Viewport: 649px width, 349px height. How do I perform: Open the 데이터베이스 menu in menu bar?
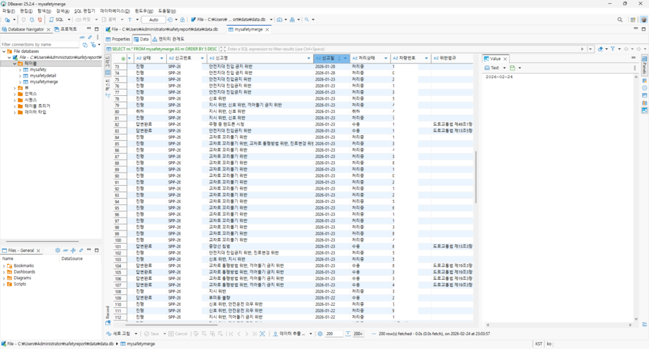[114, 11]
